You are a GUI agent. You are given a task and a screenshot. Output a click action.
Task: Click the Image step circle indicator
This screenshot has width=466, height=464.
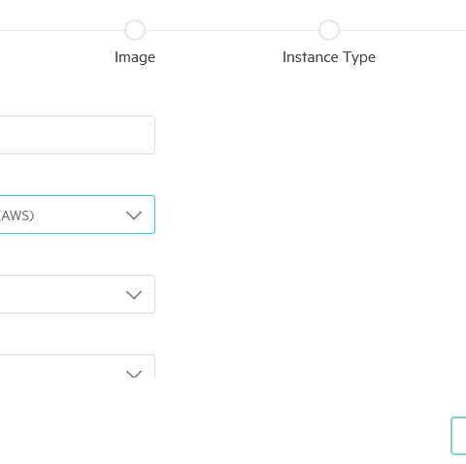[x=135, y=30]
